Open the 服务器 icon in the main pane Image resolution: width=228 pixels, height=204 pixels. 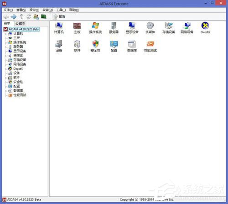pyautogui.click(x=114, y=28)
